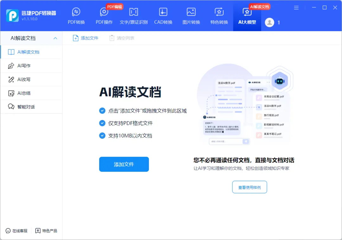Click 清空列表 toolbar text
The width and height of the screenshot is (342, 240).
[x=125, y=38]
